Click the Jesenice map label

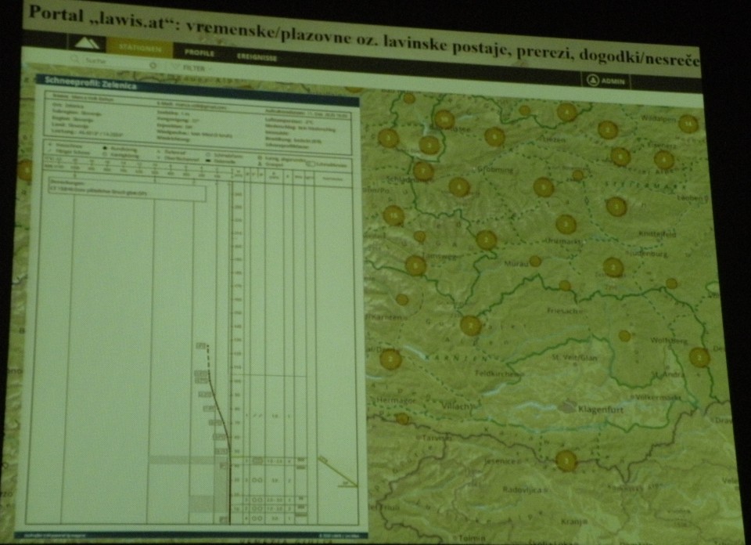(500, 461)
